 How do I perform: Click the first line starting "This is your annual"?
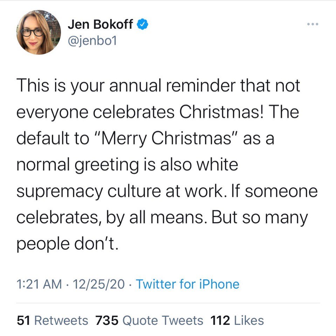(158, 86)
